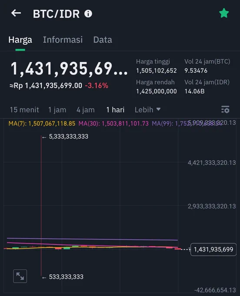Select the 4 jam interval

[86, 110]
